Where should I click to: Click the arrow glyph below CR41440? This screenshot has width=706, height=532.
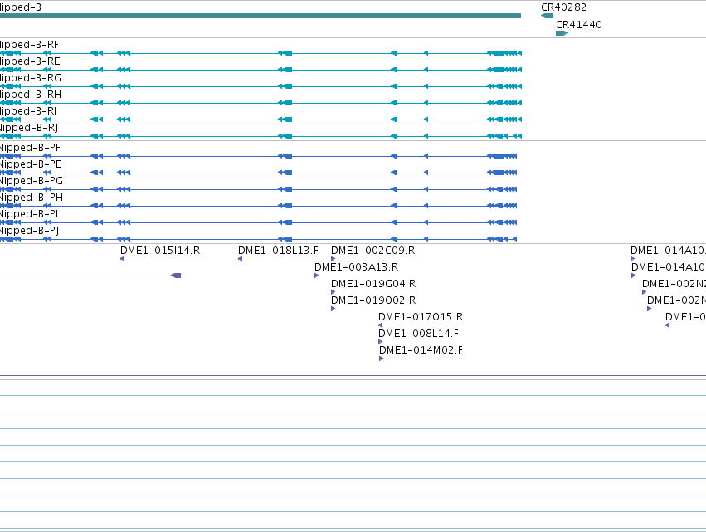[562, 33]
